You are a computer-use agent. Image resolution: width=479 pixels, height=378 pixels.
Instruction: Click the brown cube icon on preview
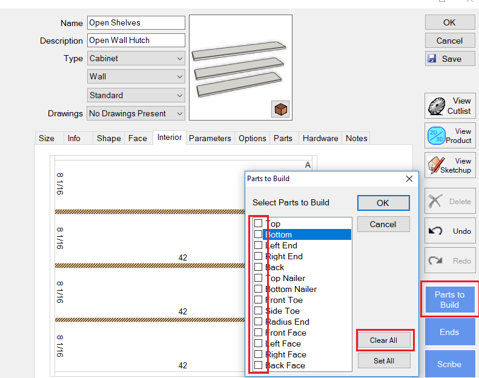[x=280, y=109]
